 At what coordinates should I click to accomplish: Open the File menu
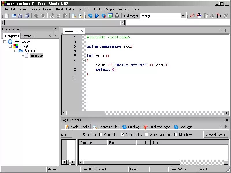coord(5,9)
